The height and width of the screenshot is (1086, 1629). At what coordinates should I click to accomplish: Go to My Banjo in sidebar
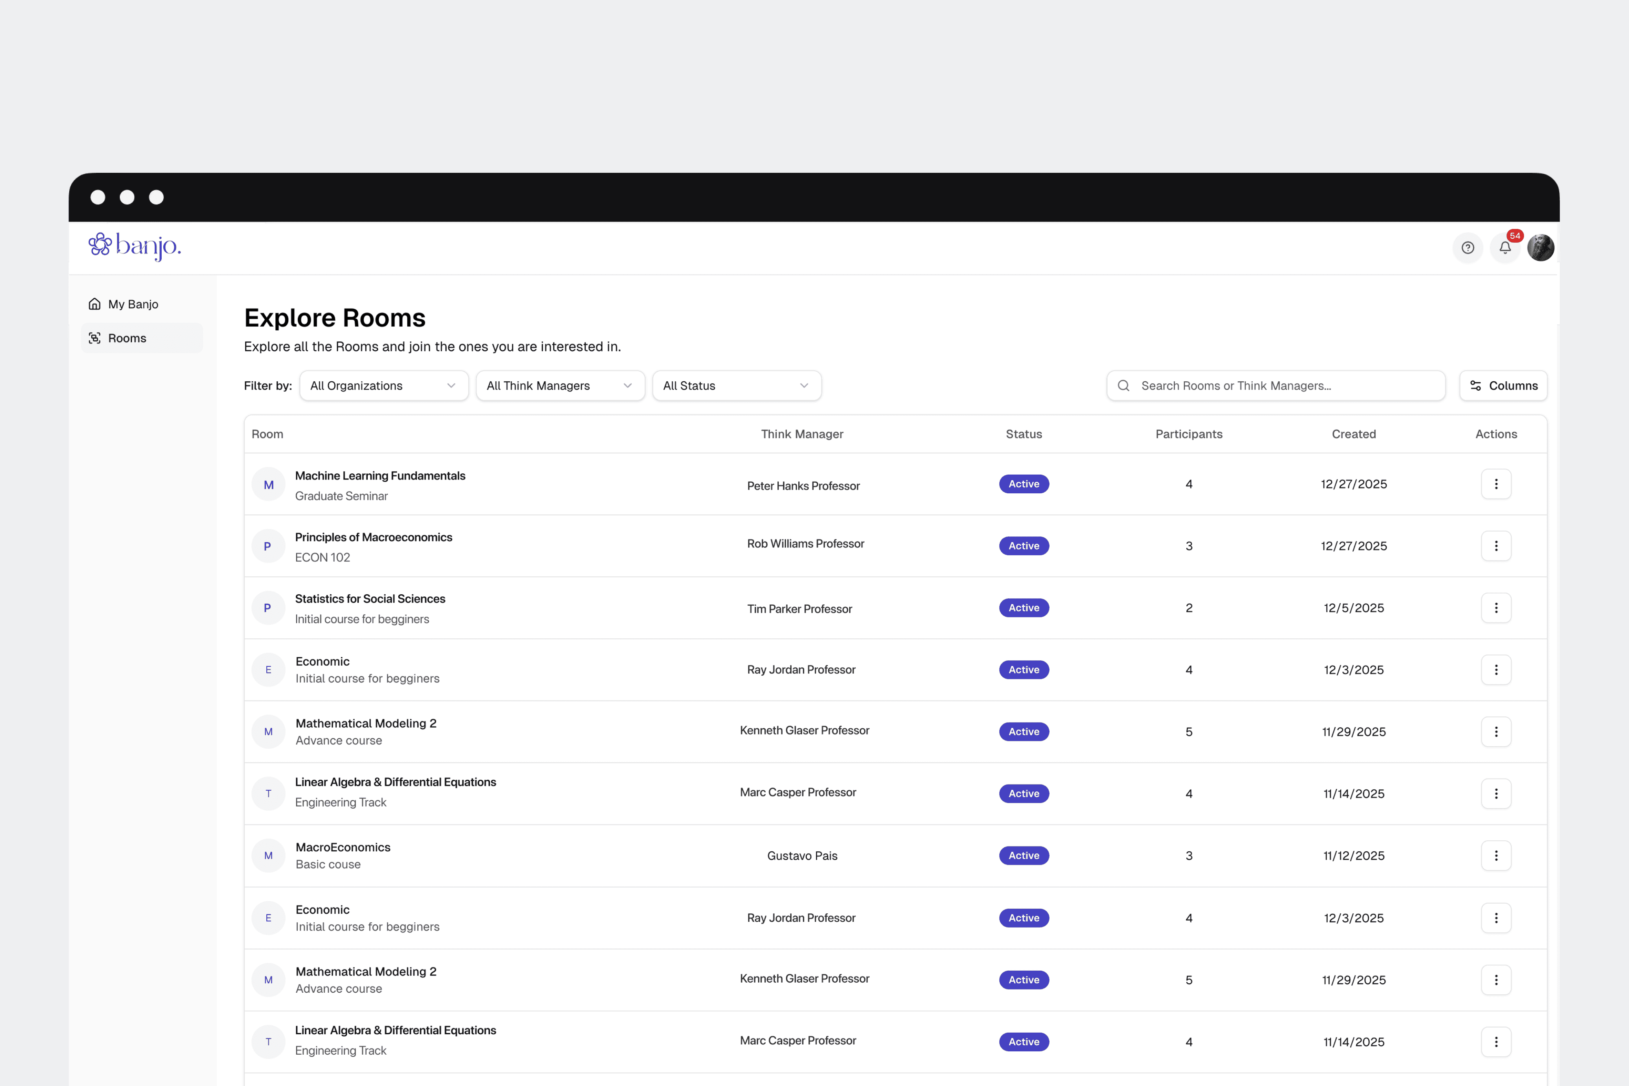pyautogui.click(x=133, y=304)
